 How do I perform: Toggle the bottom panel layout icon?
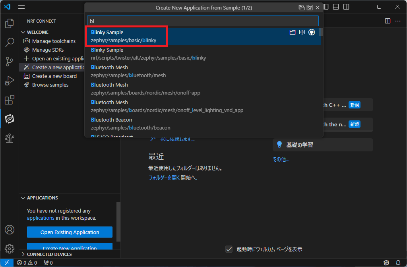(x=336, y=7)
